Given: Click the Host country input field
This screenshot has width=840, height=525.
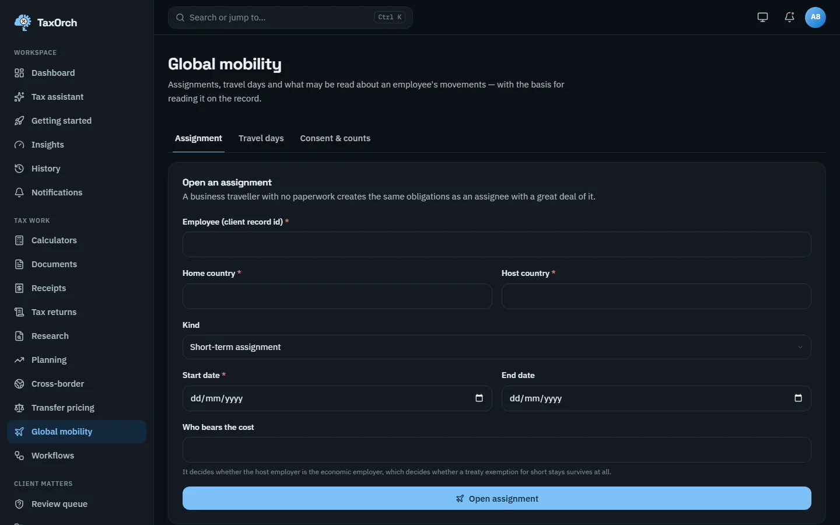Looking at the screenshot, I should (656, 296).
